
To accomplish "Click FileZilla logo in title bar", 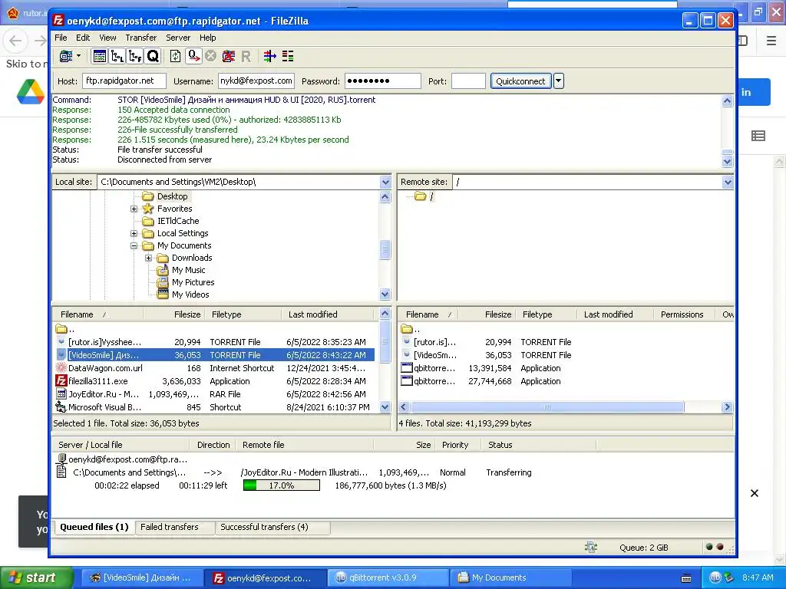I will pyautogui.click(x=58, y=21).
